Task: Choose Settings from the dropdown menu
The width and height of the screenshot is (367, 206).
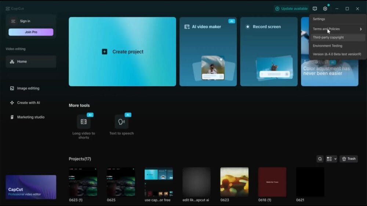Action: click(319, 19)
